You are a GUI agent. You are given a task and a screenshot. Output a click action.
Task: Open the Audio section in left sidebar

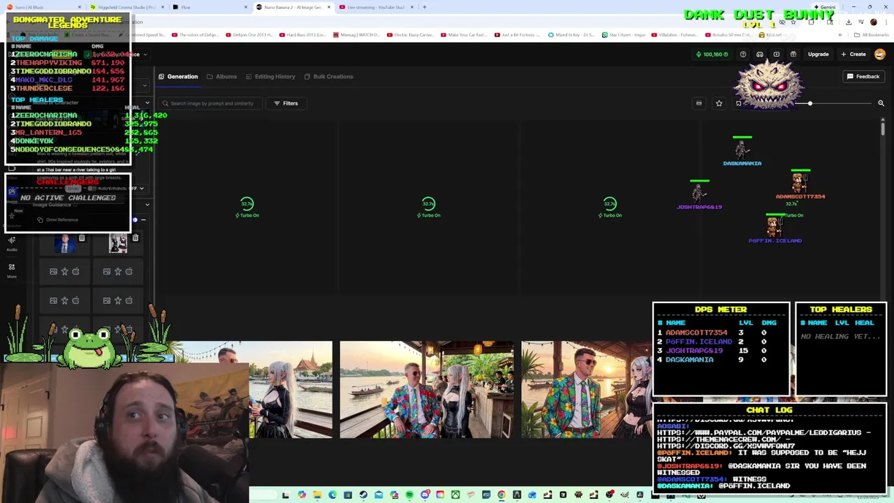click(x=12, y=243)
